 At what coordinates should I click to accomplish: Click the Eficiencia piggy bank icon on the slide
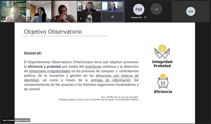click(x=163, y=81)
